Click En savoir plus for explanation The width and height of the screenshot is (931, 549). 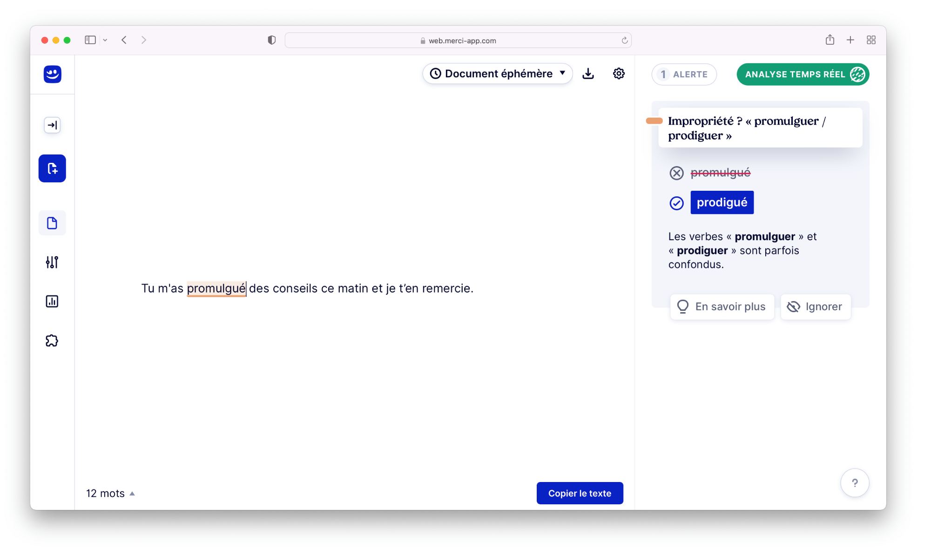click(x=722, y=307)
